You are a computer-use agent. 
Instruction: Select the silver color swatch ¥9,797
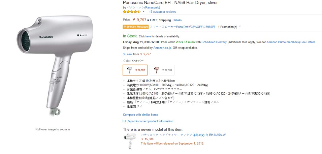point(135,70)
